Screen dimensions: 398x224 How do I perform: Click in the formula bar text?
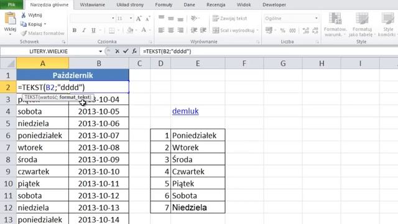167,51
